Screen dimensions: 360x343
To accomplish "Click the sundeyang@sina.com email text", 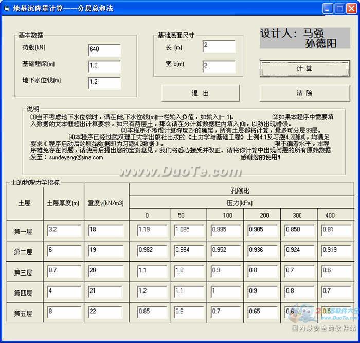I will pos(76,158).
